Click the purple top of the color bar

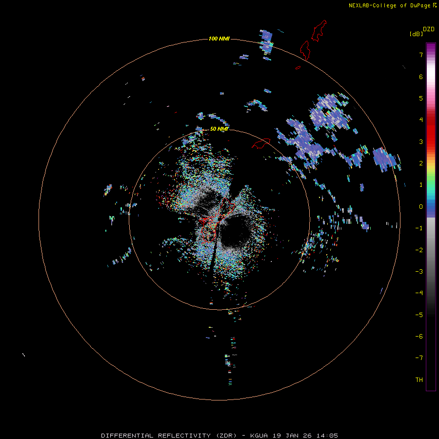tap(431, 48)
